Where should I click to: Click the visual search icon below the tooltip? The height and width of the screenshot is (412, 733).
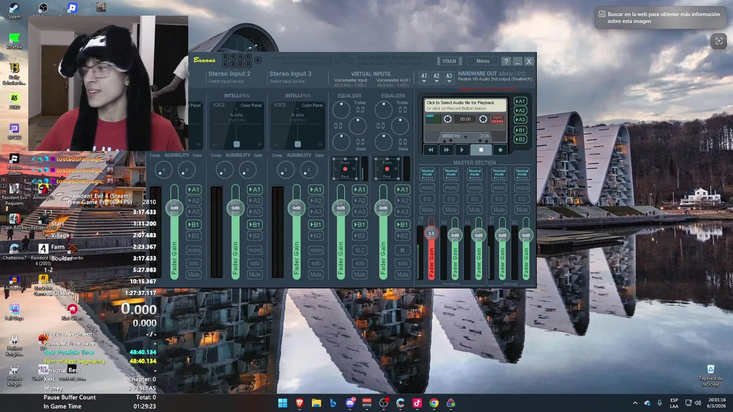pyautogui.click(x=718, y=41)
